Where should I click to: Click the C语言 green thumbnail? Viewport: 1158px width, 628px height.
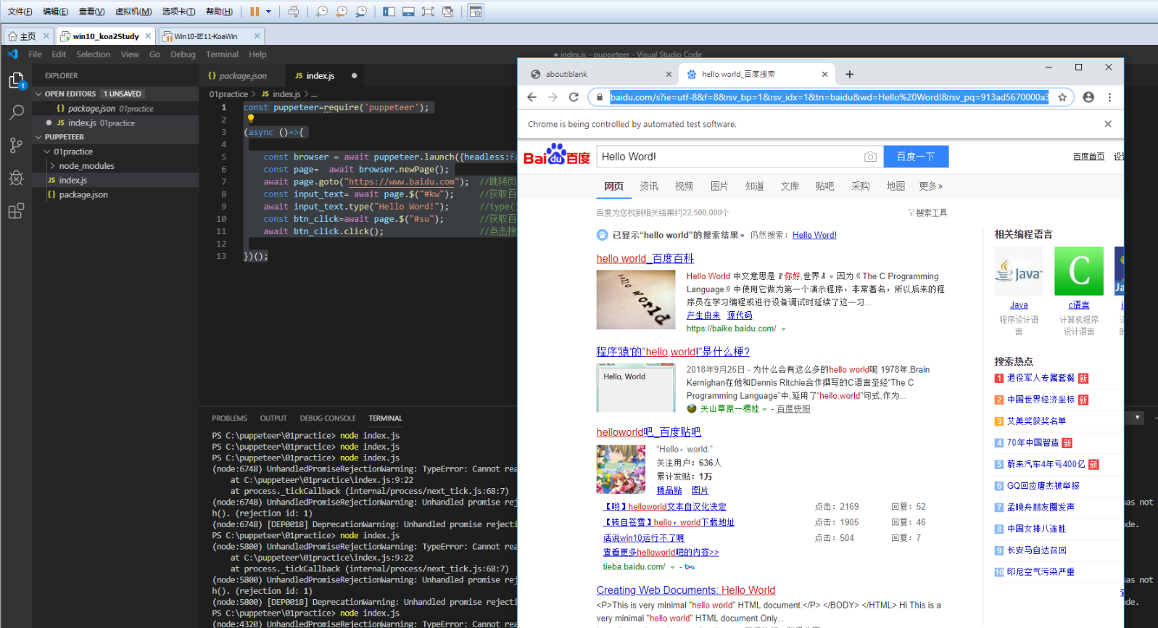point(1079,271)
